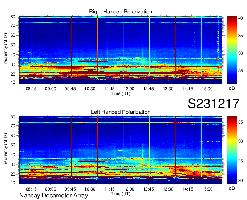Click the bottom plot 'Time (UT)' label
Image resolution: width=247 pixels, height=200 pixels.
pyautogui.click(x=121, y=194)
